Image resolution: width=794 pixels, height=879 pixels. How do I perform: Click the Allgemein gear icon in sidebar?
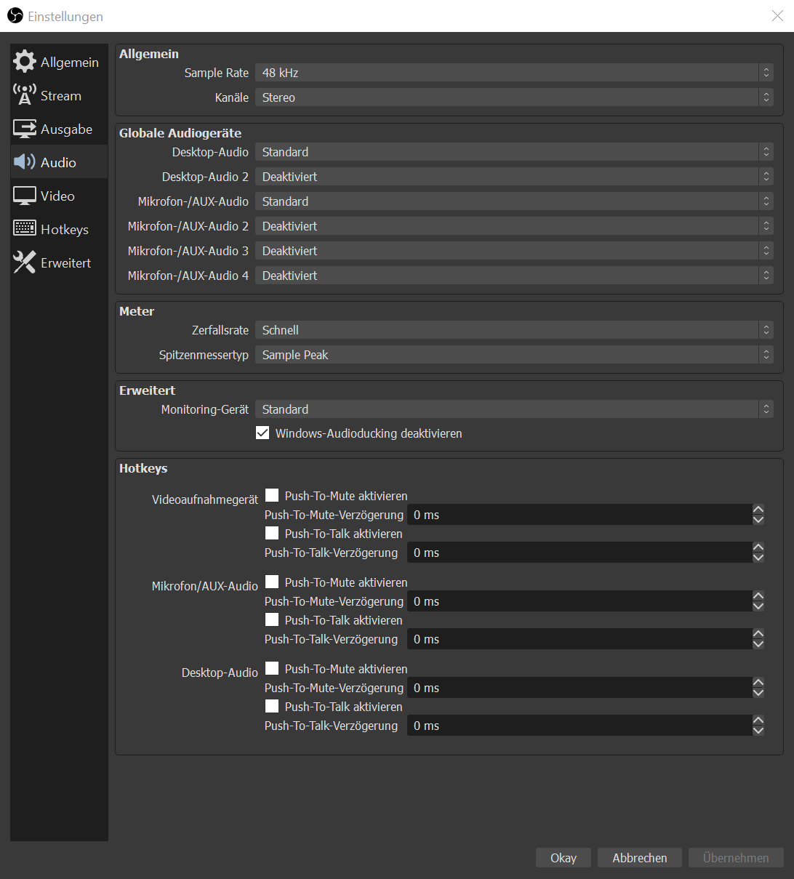click(x=25, y=62)
